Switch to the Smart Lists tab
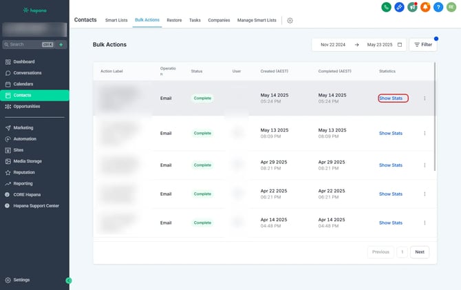 coord(116,21)
